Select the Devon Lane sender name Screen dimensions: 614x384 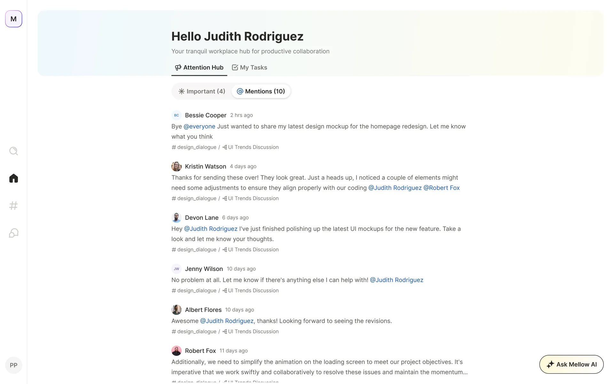pos(202,218)
